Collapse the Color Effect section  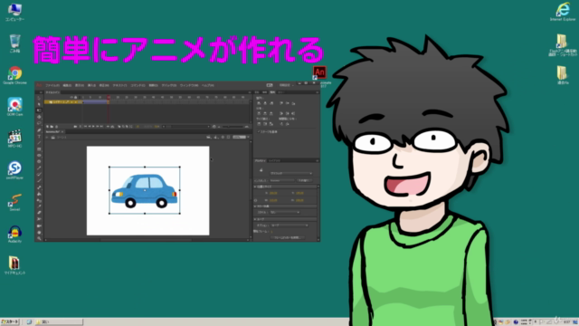255,206
